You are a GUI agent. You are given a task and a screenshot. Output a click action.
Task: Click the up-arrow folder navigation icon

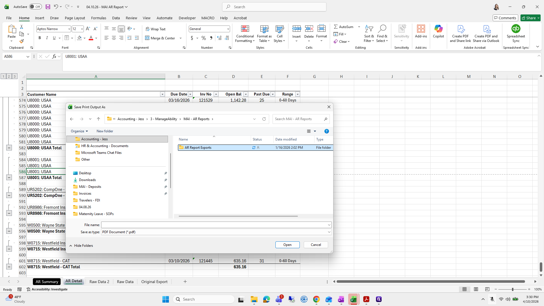(x=98, y=119)
